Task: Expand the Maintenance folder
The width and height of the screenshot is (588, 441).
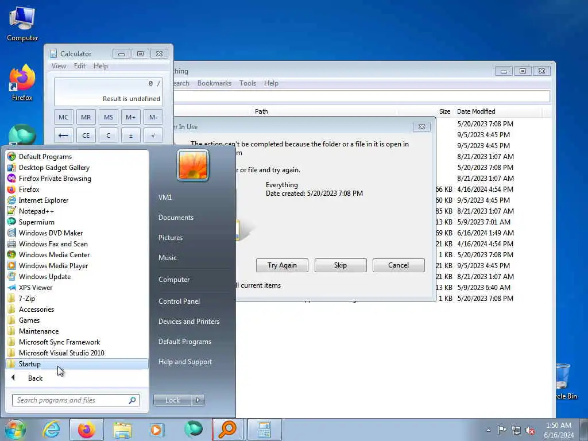Action: (x=77, y=331)
